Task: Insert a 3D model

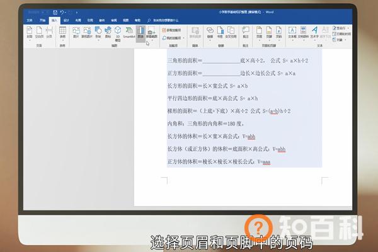Action: [118, 34]
